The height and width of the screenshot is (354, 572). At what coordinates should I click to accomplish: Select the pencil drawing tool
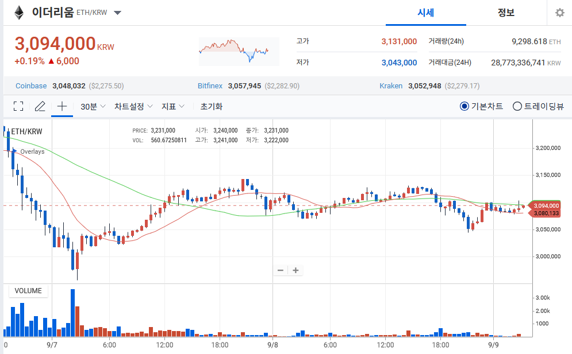(40, 106)
